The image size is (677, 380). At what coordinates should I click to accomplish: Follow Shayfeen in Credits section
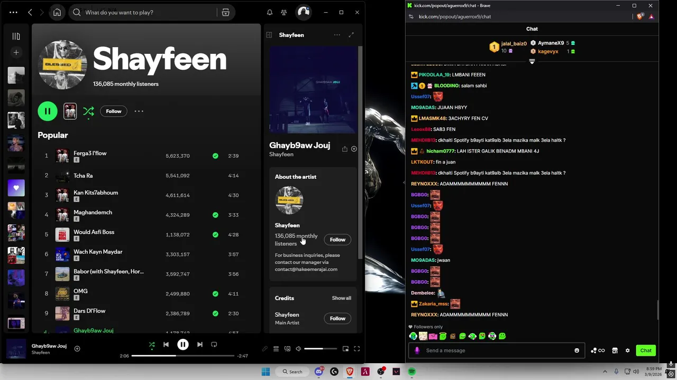pyautogui.click(x=337, y=318)
